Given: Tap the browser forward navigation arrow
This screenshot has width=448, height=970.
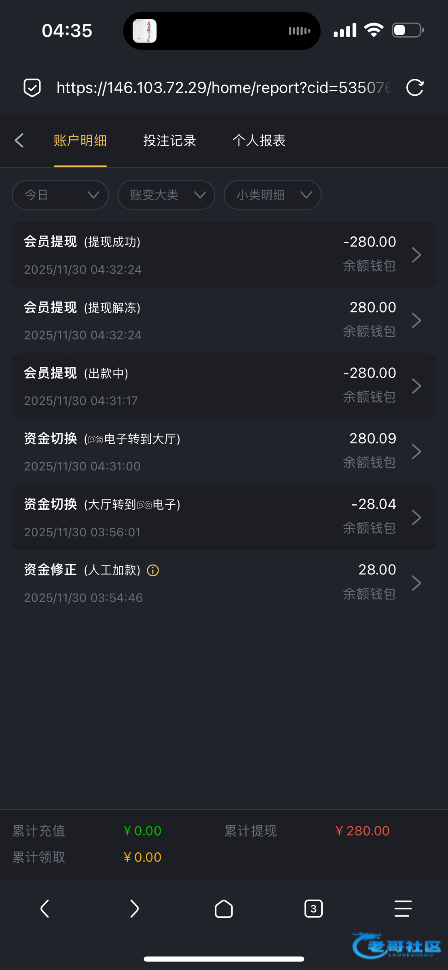Looking at the screenshot, I should click(134, 909).
